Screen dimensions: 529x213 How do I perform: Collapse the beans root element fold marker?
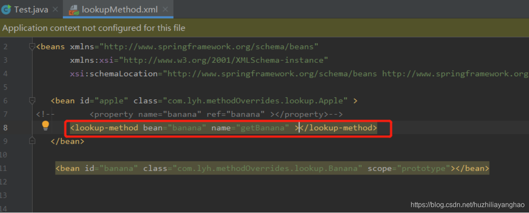pos(32,46)
